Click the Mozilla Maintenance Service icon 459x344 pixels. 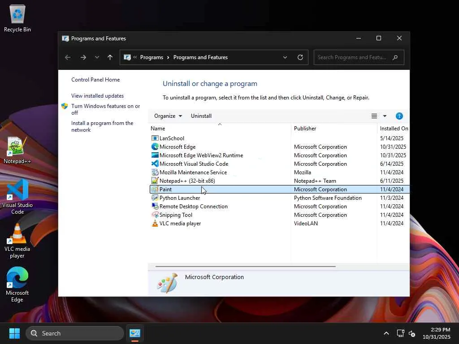click(x=155, y=172)
